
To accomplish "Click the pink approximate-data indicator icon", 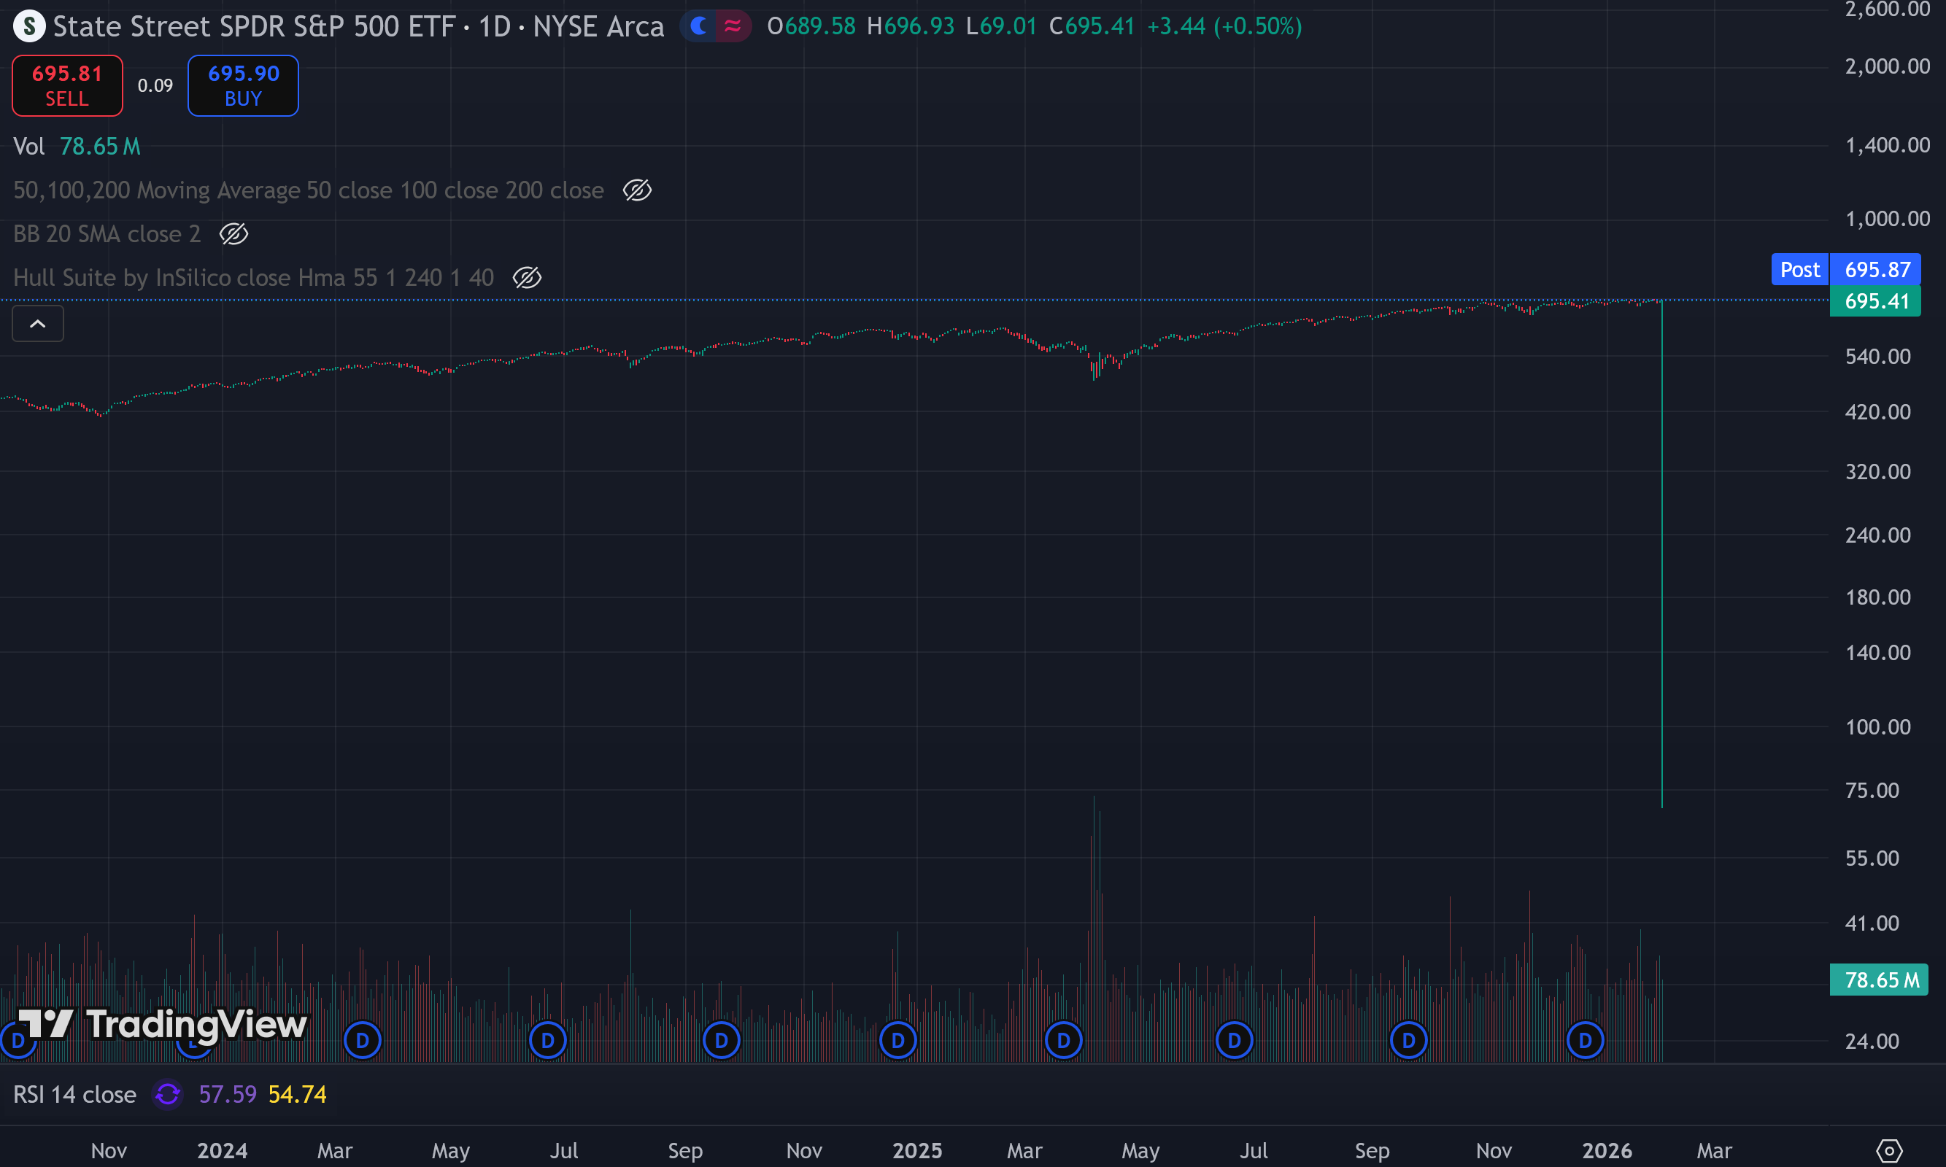I will (733, 27).
